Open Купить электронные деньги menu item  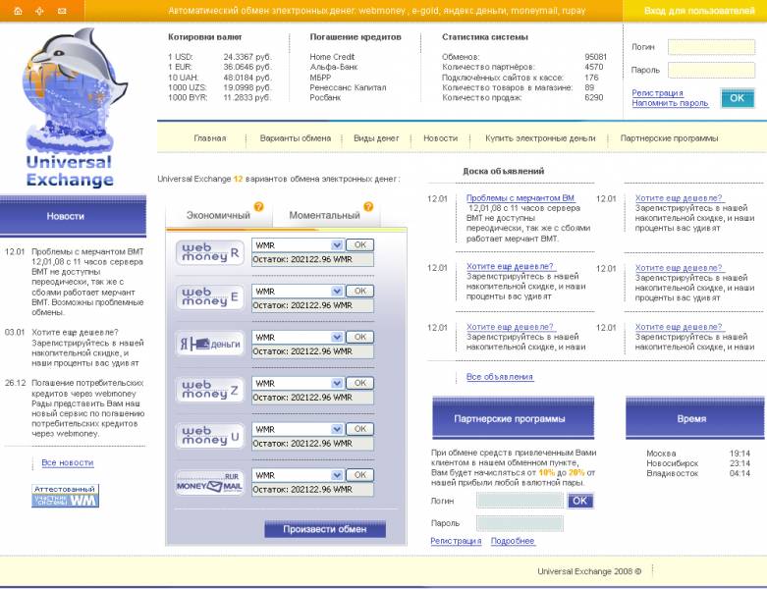click(540, 138)
